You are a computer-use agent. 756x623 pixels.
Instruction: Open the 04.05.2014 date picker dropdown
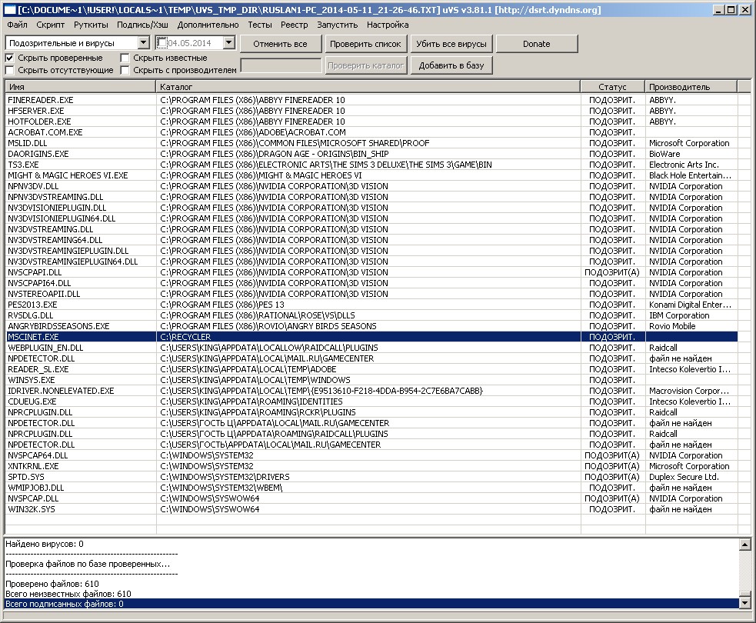pos(229,43)
